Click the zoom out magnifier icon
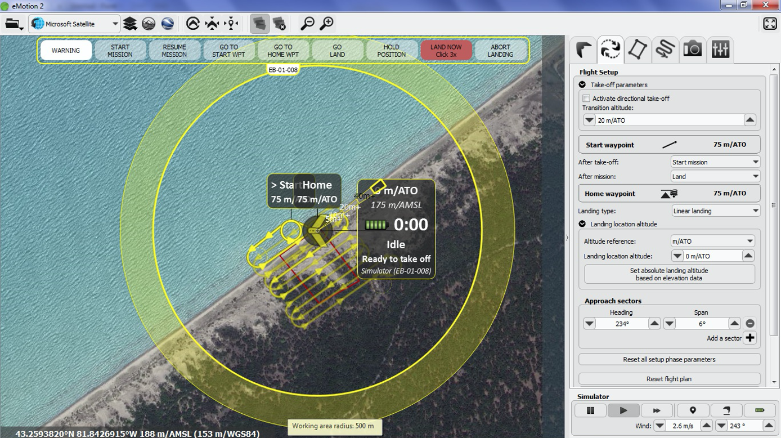781x438 pixels. coord(307,24)
